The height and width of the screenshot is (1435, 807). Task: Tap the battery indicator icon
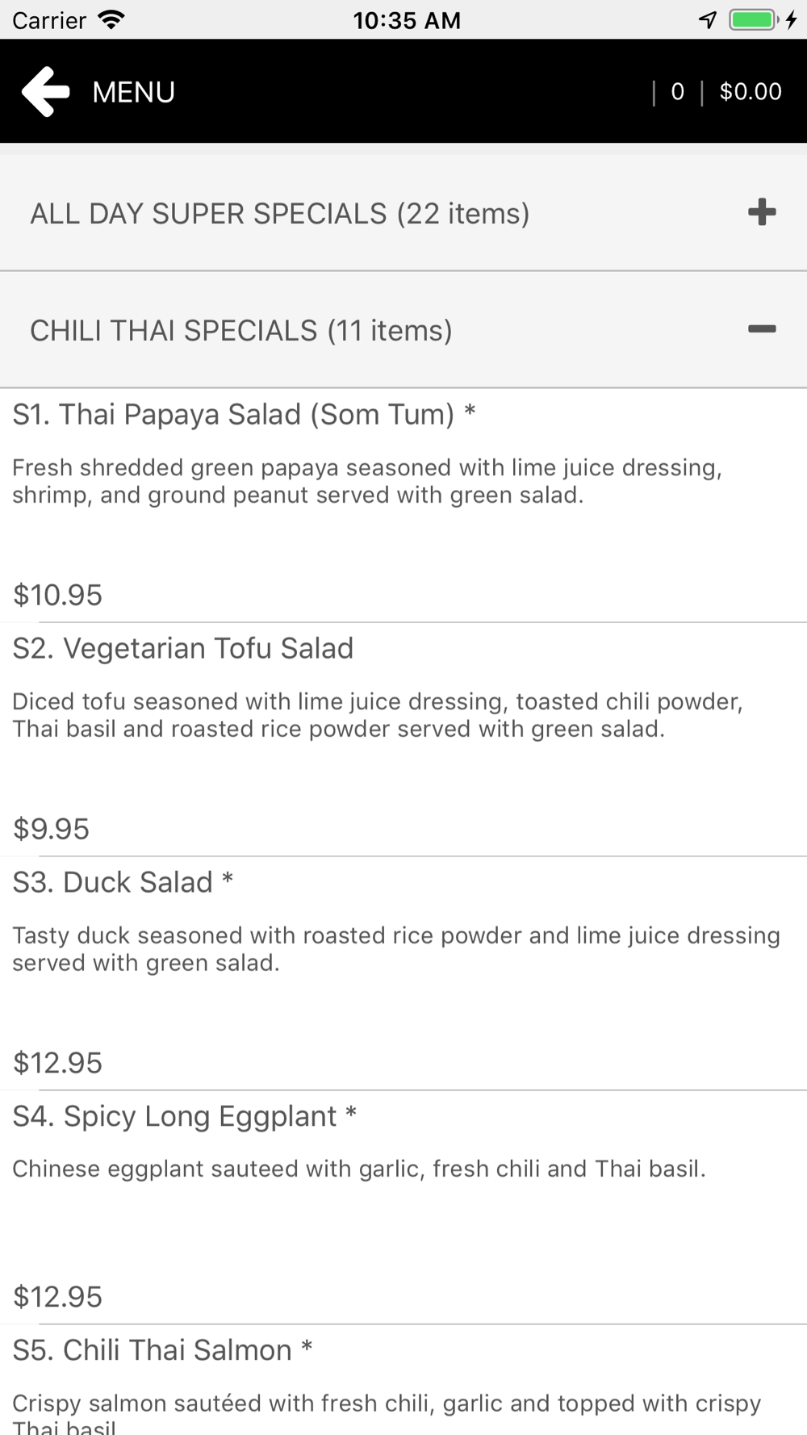[754, 19]
